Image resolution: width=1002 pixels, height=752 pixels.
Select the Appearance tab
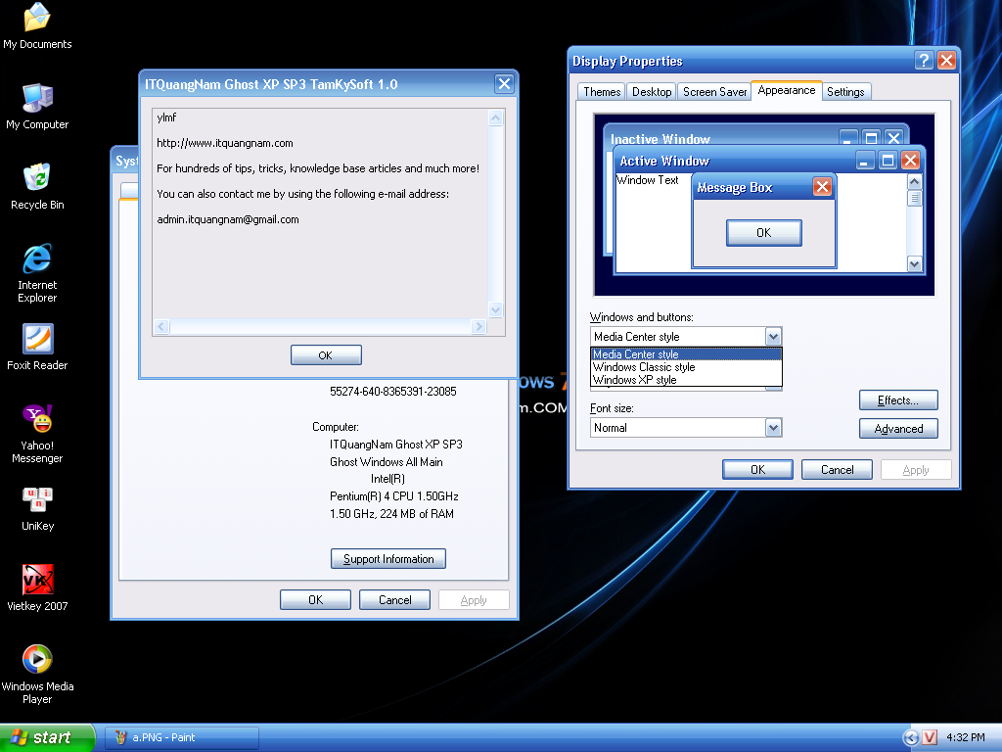(x=786, y=90)
